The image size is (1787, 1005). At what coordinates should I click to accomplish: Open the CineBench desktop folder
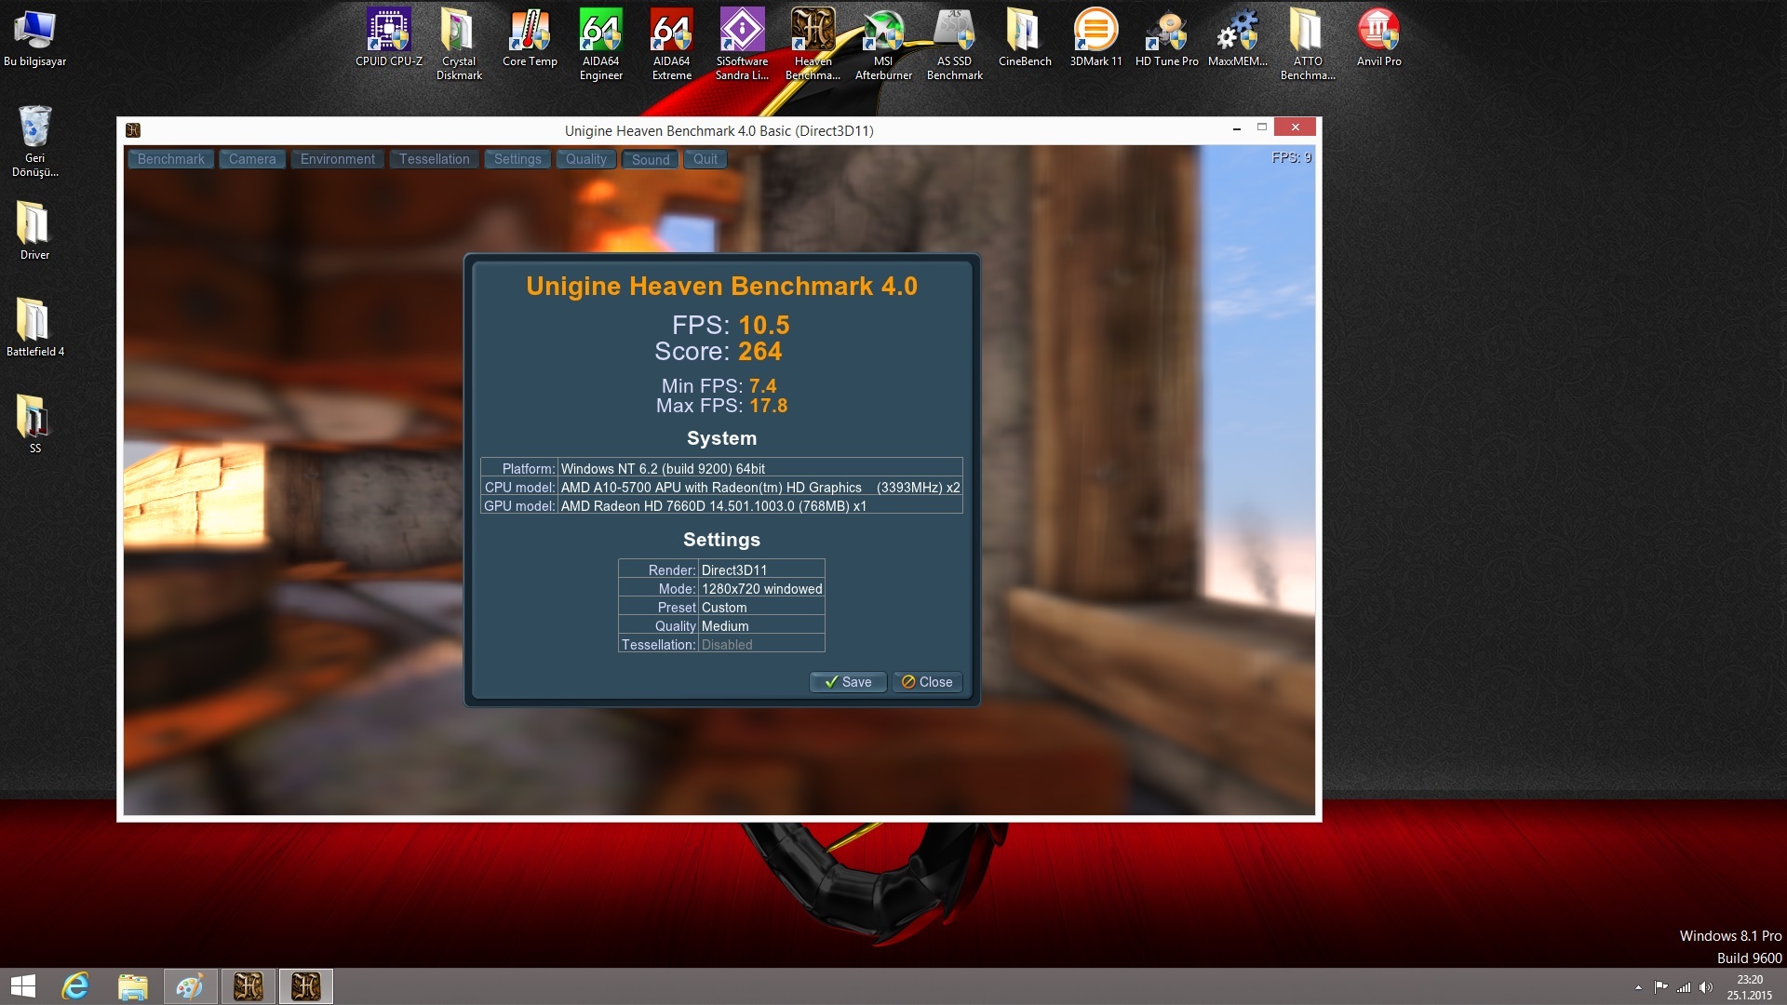1025,38
